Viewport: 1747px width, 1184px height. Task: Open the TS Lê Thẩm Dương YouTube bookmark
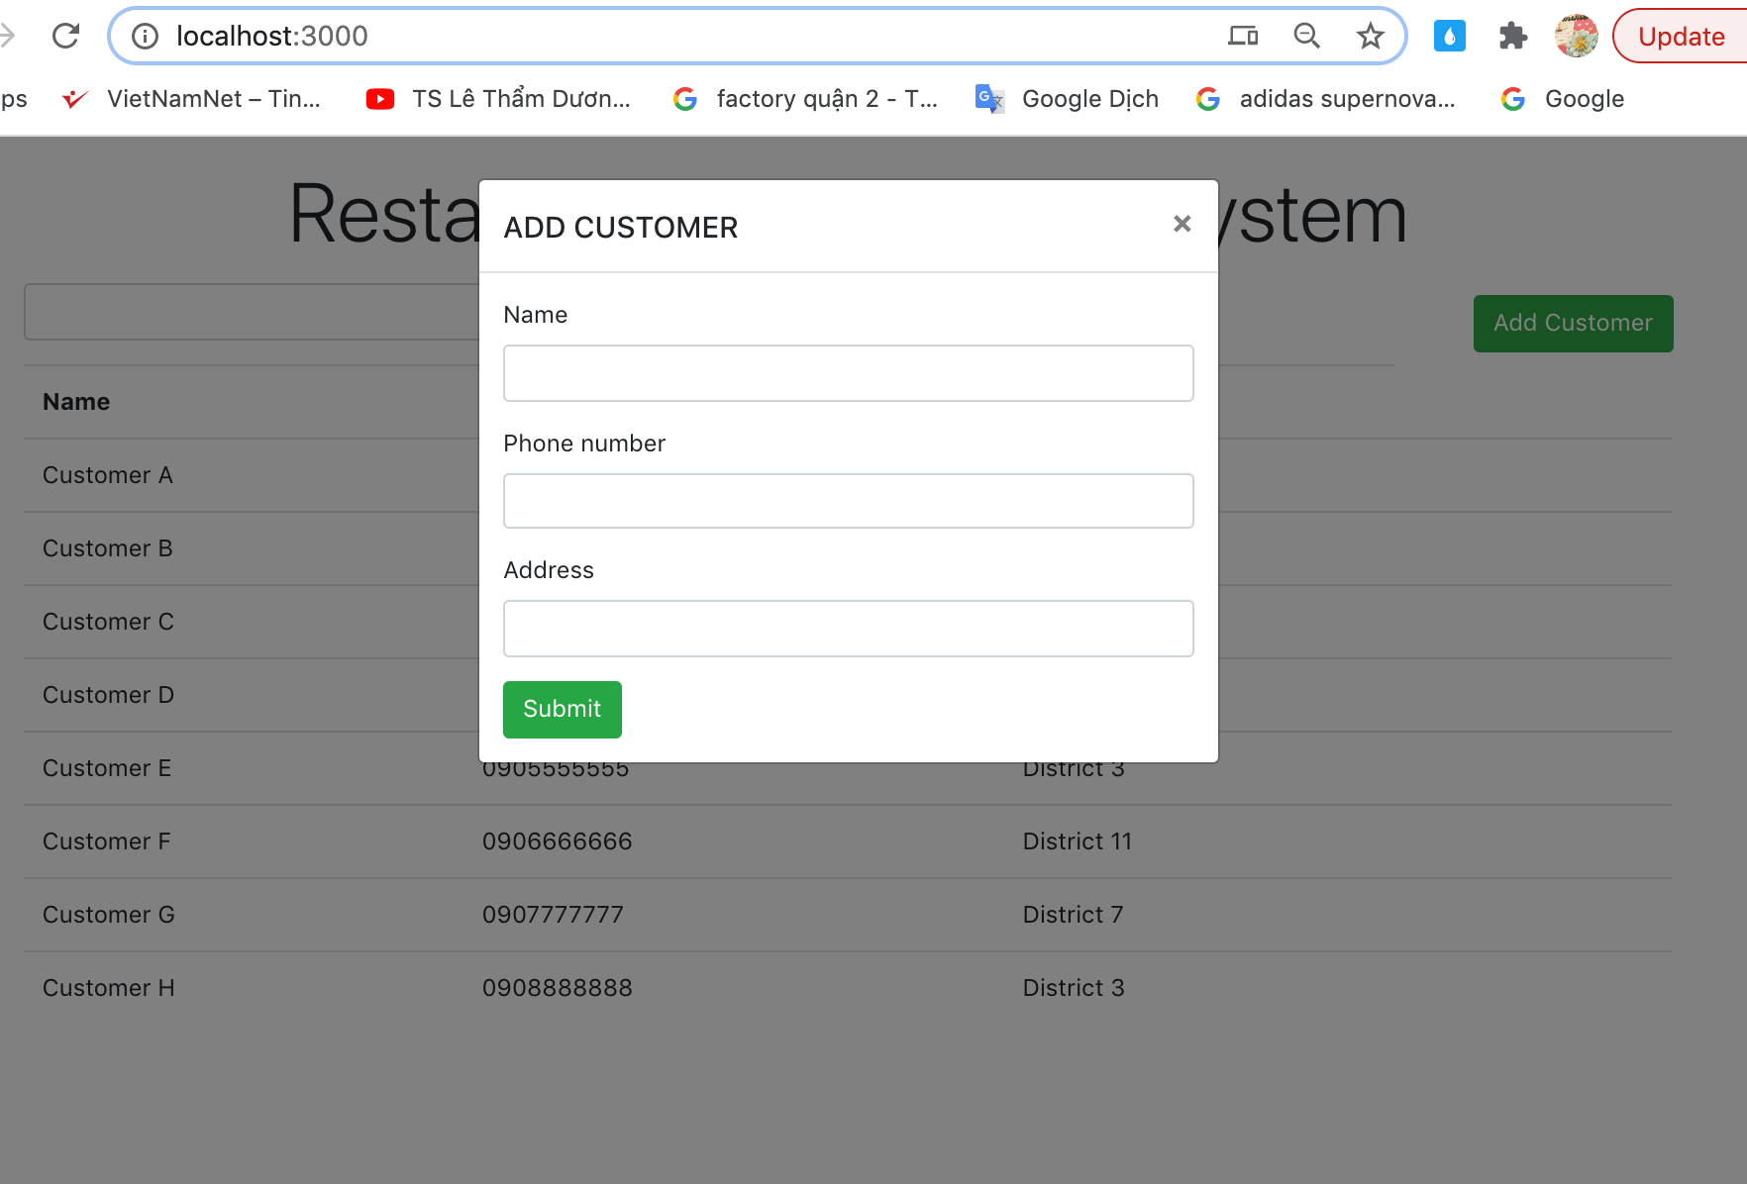tap(498, 99)
